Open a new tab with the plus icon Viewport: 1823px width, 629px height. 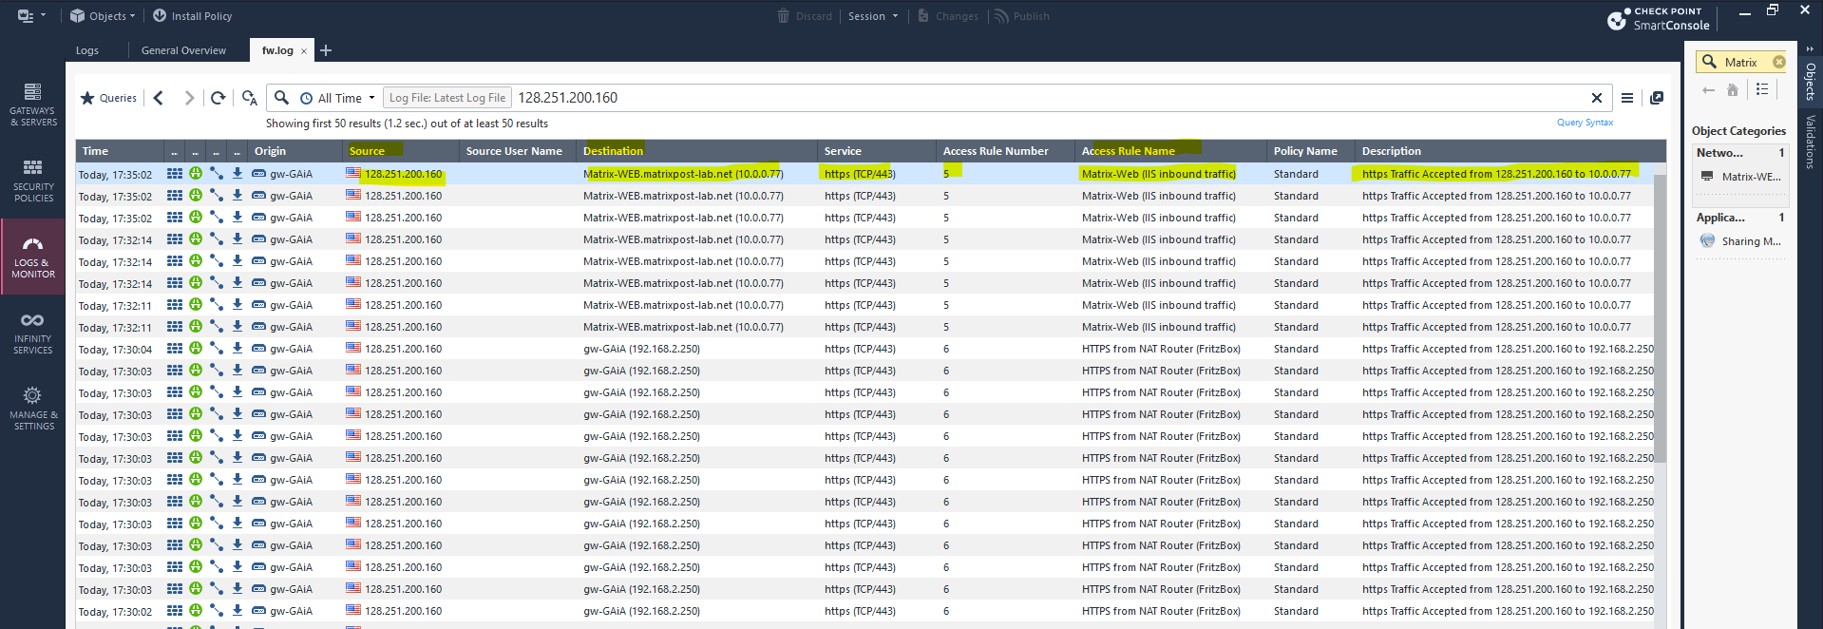click(326, 50)
